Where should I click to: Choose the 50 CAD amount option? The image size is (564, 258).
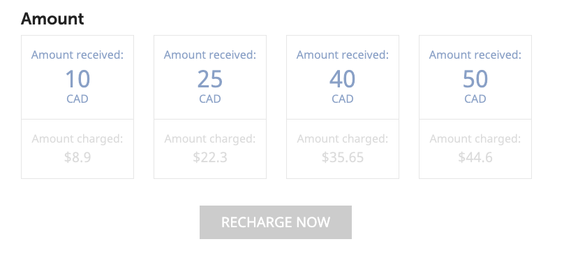click(475, 107)
